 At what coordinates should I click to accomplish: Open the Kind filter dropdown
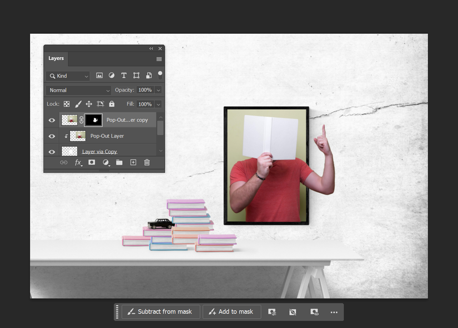(67, 75)
